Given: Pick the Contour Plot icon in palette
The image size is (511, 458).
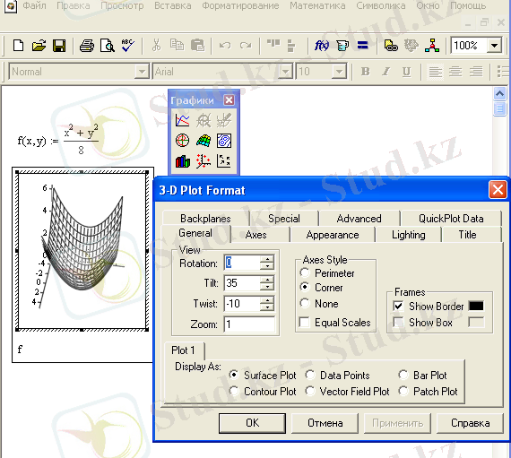Looking at the screenshot, I should point(224,141).
